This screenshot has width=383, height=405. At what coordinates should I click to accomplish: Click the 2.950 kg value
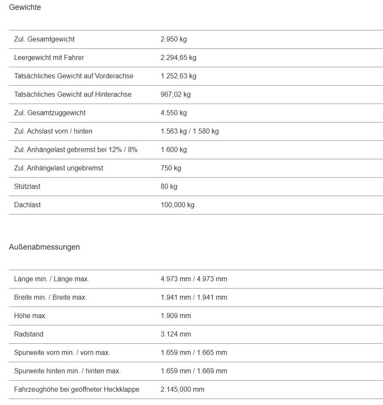[x=173, y=39]
